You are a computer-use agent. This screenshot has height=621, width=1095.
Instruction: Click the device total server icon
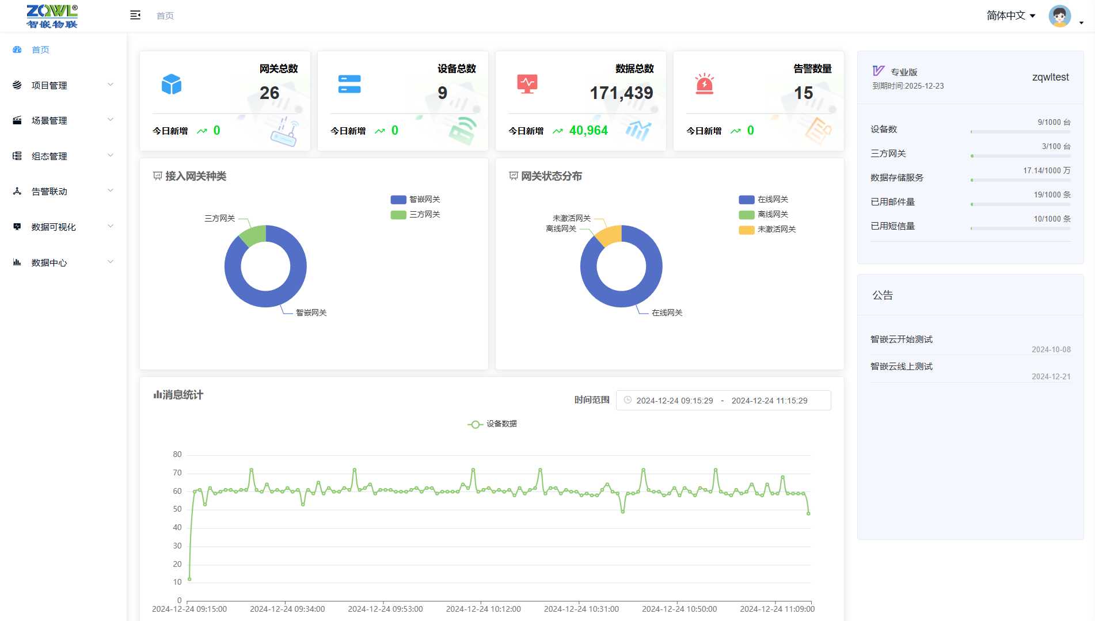click(349, 85)
